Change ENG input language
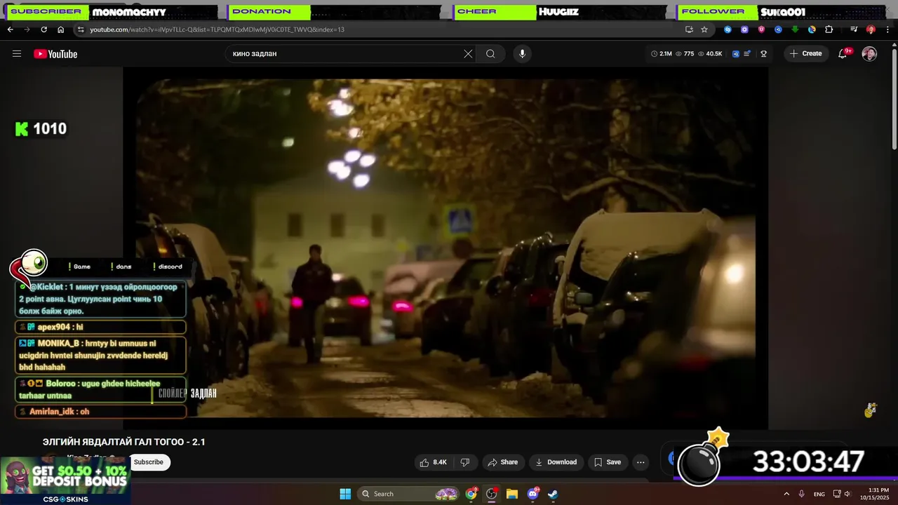The image size is (898, 505). tap(819, 494)
